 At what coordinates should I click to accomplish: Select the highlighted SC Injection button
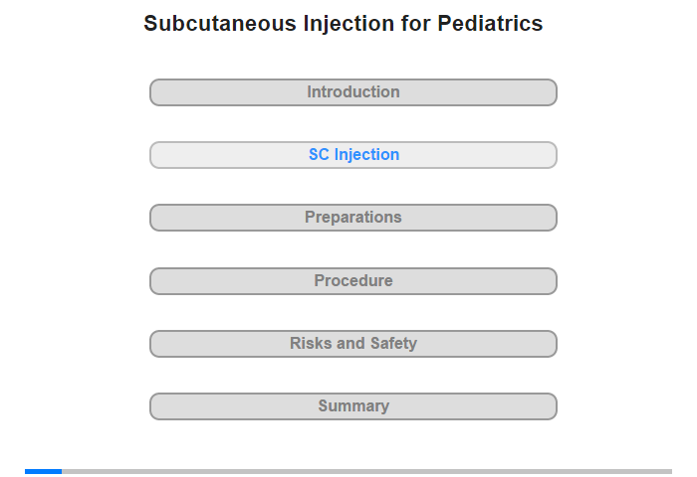pos(352,155)
